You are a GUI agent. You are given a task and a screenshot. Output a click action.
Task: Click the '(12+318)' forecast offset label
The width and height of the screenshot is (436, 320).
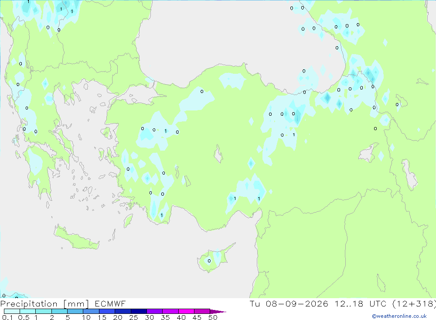414,304
